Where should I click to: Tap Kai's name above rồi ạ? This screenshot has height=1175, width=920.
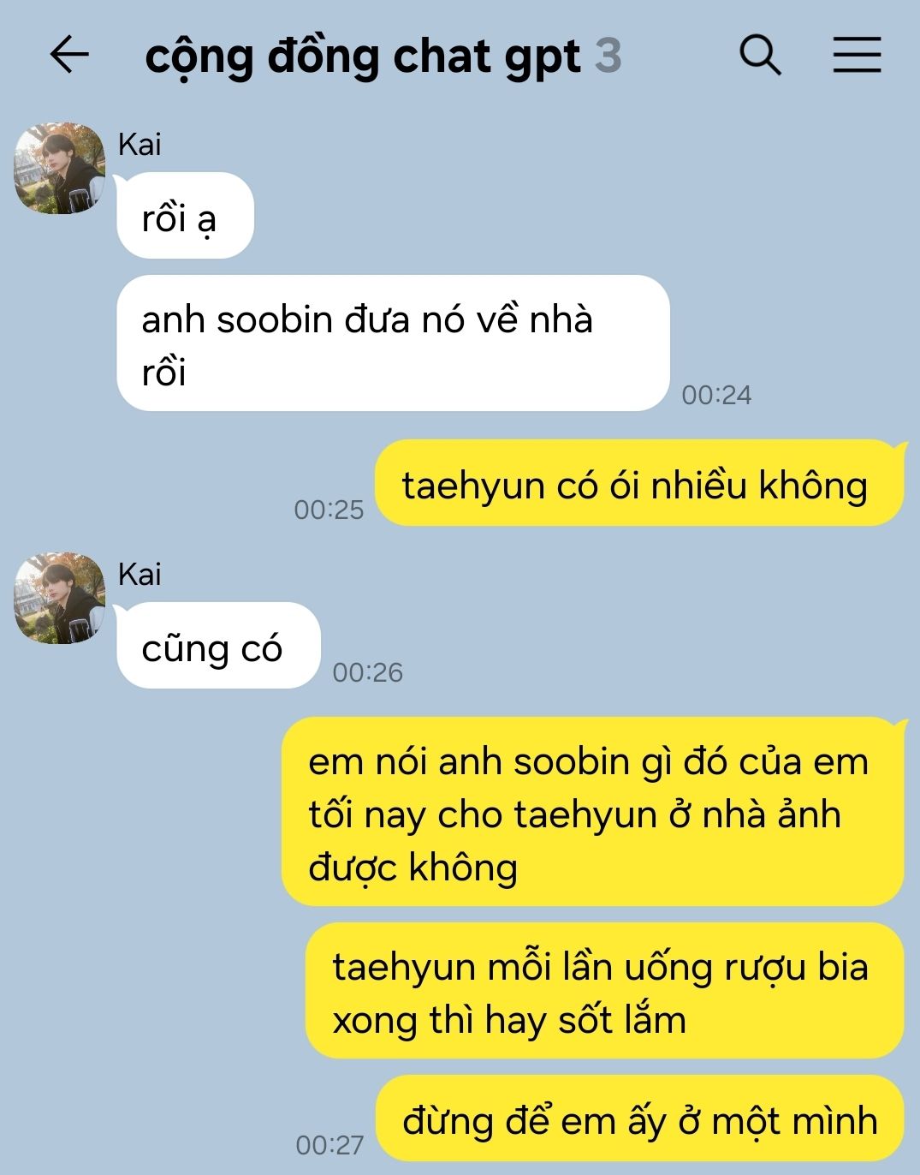[x=139, y=144]
